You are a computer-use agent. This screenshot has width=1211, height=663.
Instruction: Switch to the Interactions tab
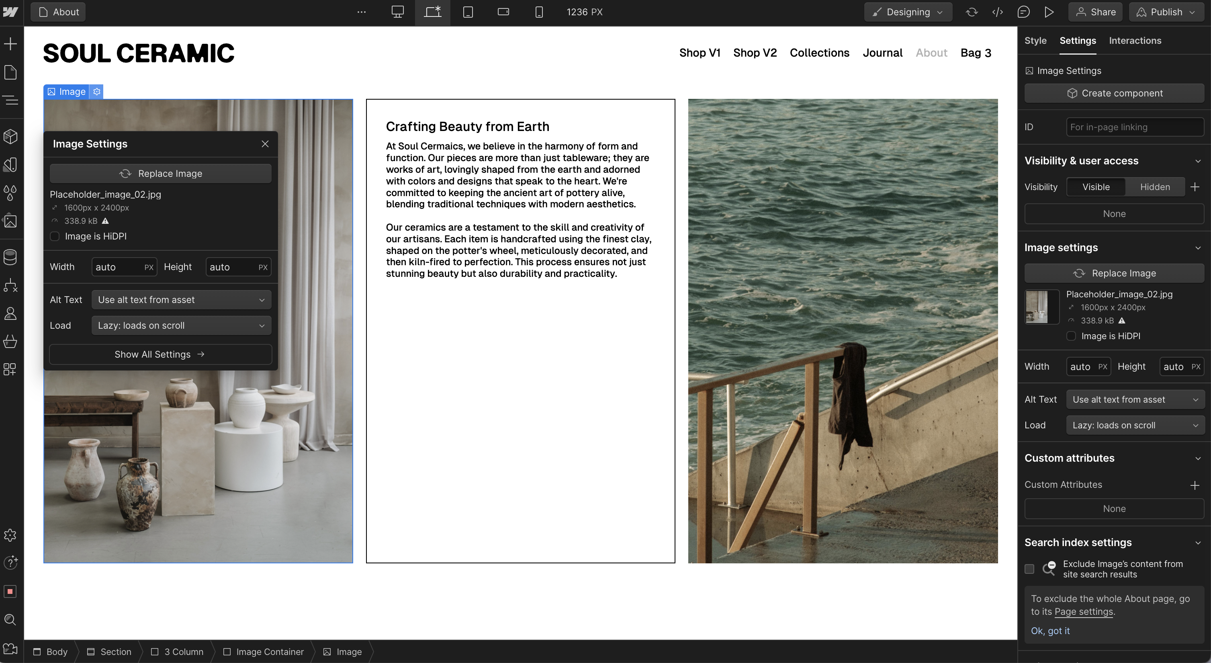tap(1135, 41)
